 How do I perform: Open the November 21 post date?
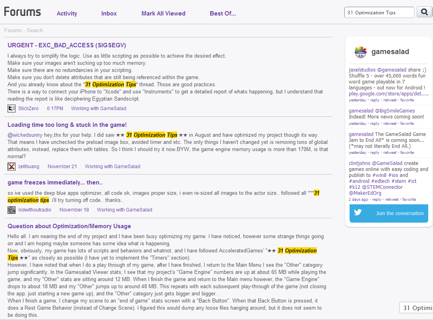[x=62, y=167]
